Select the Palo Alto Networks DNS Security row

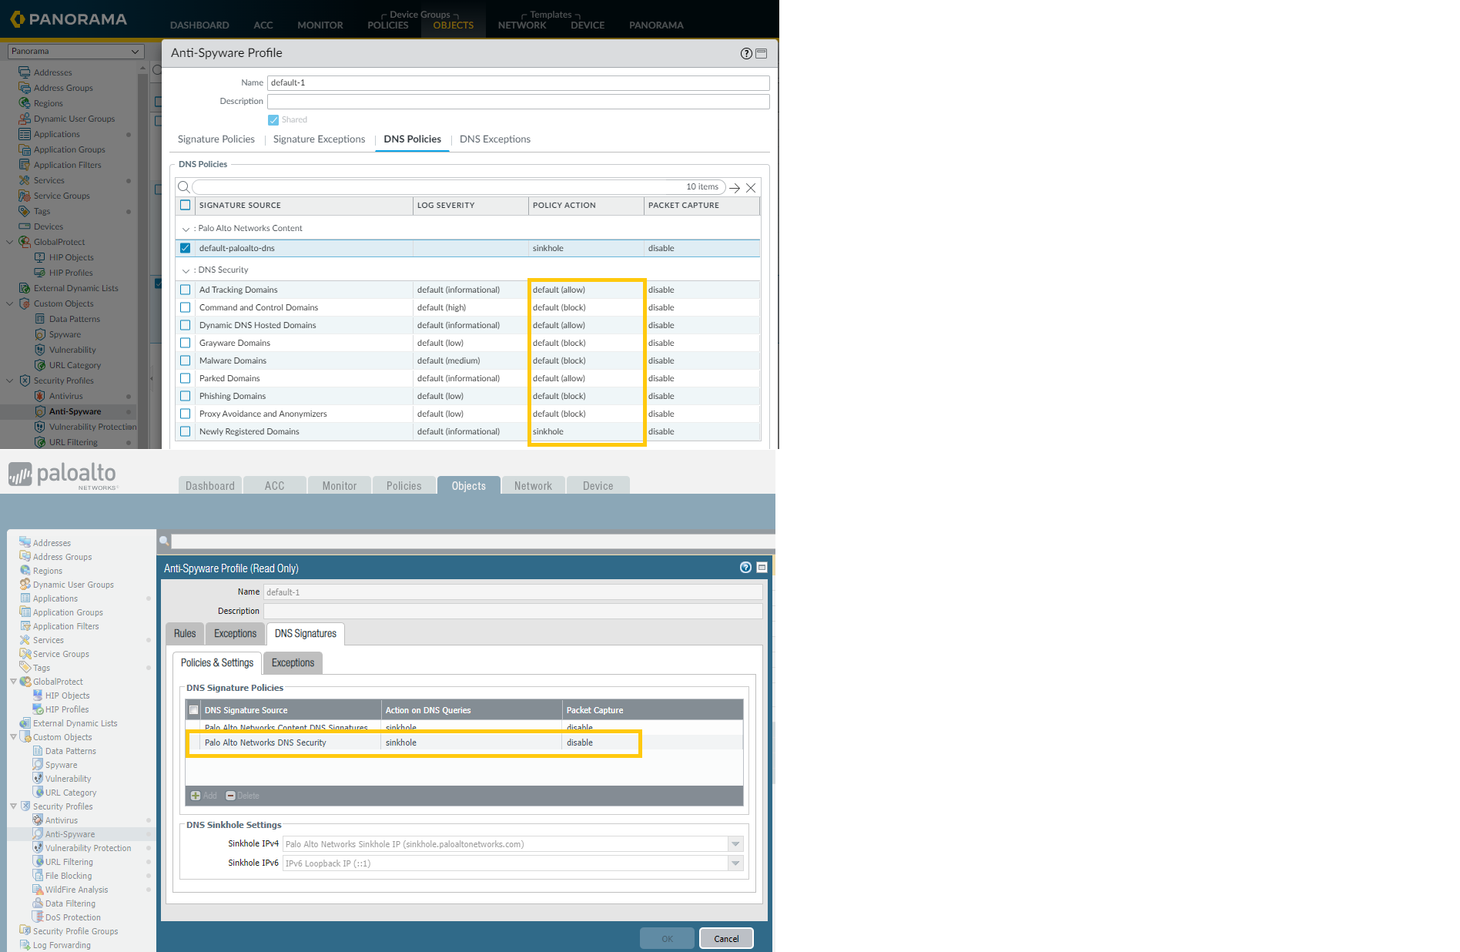tap(464, 742)
